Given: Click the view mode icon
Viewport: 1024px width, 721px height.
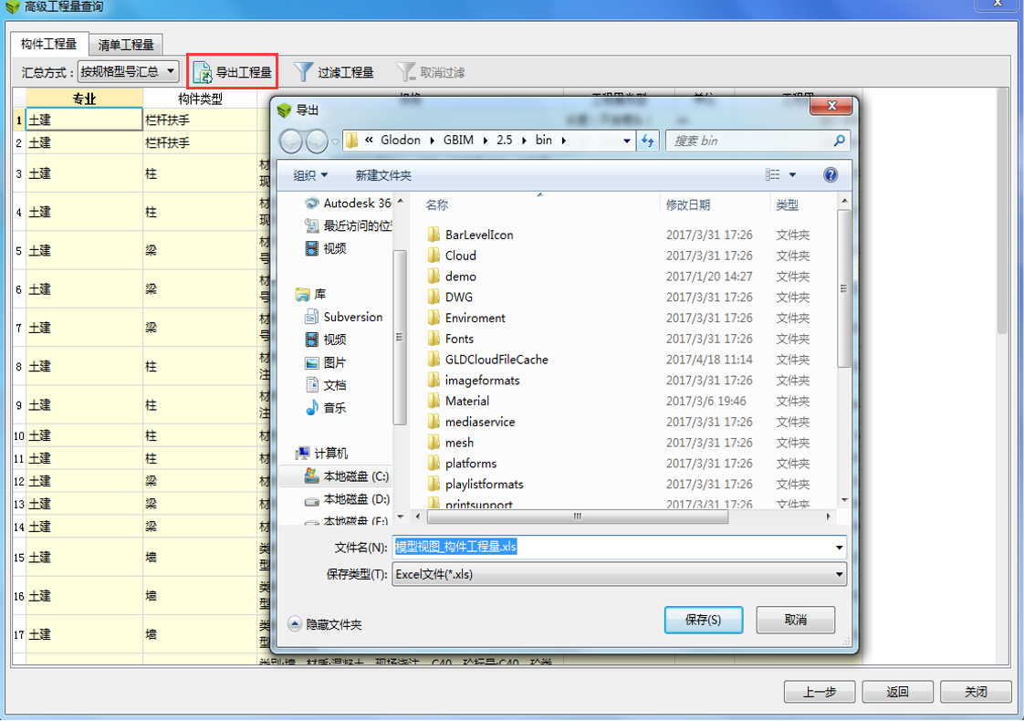Looking at the screenshot, I should pyautogui.click(x=773, y=174).
